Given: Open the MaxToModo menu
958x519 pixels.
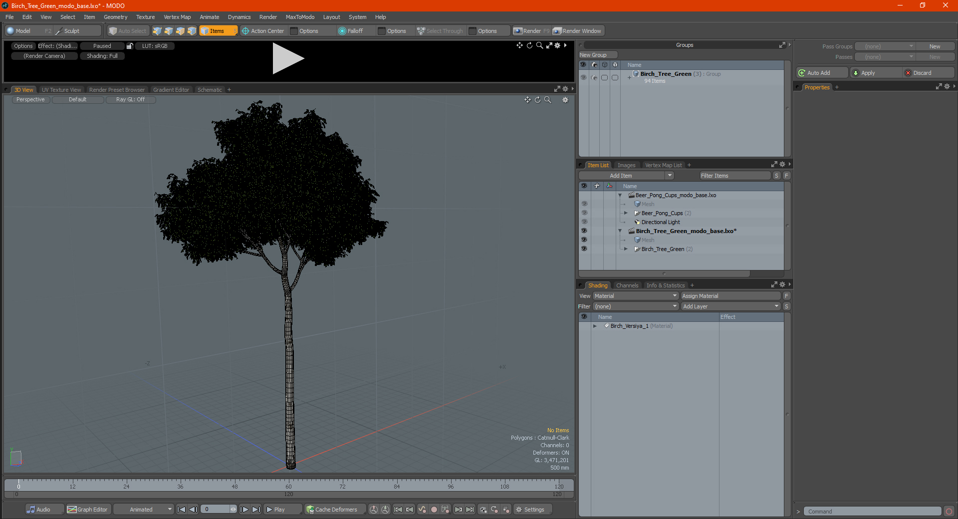Looking at the screenshot, I should 300,17.
